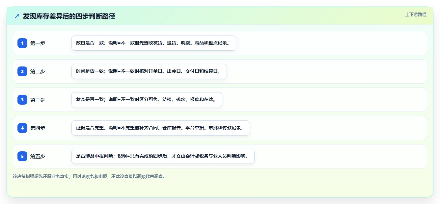Screen dimensions: 440x204
Task: Click the number 4 step badge
Action: pos(22,128)
